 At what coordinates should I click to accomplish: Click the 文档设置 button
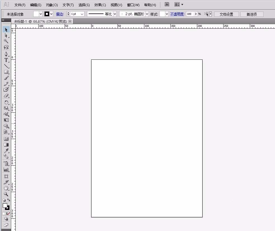tap(226, 14)
